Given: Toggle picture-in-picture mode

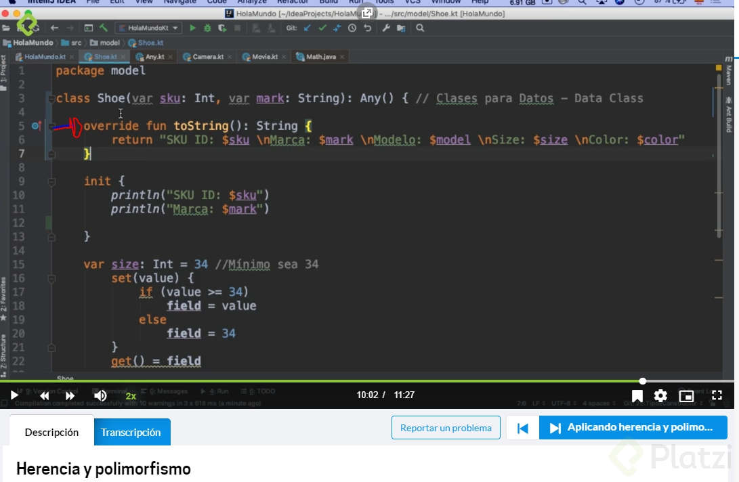Looking at the screenshot, I should click(686, 396).
